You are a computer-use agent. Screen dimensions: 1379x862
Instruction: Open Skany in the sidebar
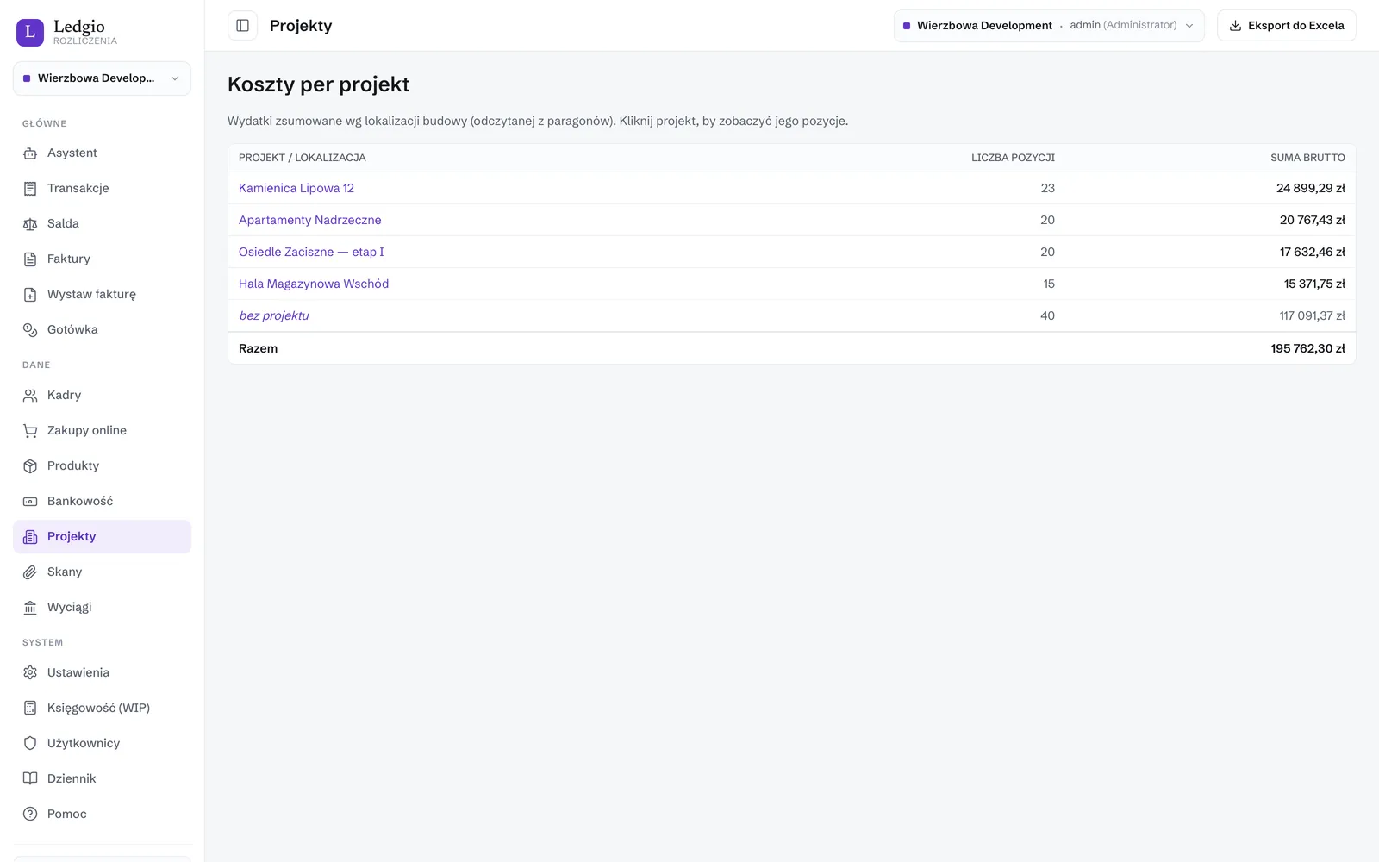tap(102, 572)
